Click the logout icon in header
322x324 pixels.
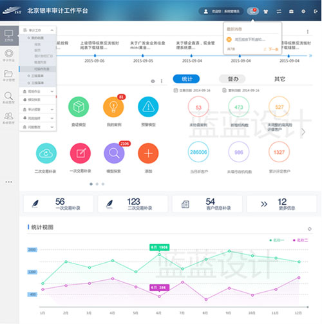click(316, 12)
